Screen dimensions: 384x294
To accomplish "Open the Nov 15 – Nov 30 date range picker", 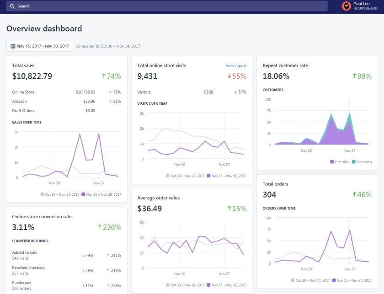I will 40,46.
